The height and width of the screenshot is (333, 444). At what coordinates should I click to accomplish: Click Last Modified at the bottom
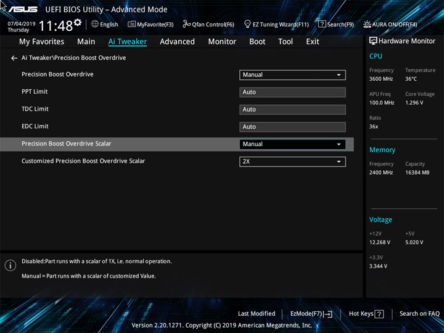click(257, 314)
